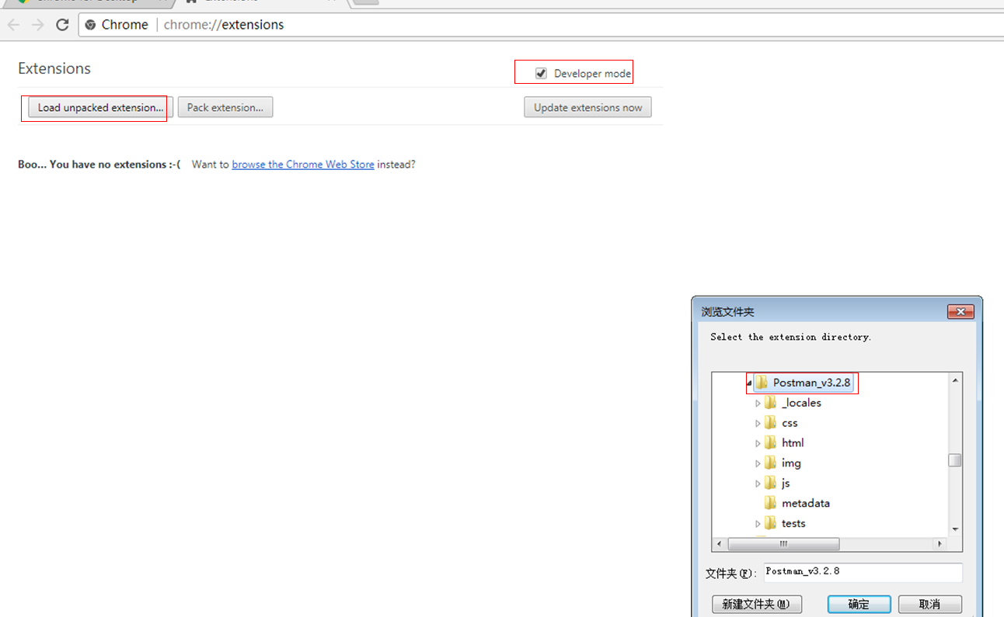Focus the 文件夹 folder name field
Image resolution: width=1004 pixels, height=617 pixels.
[863, 572]
